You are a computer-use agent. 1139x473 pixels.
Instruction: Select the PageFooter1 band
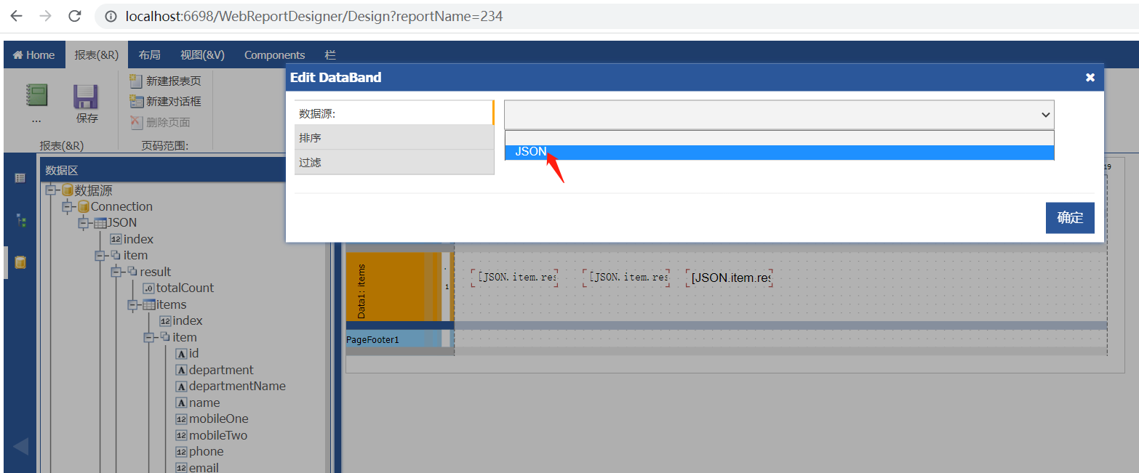click(x=393, y=339)
